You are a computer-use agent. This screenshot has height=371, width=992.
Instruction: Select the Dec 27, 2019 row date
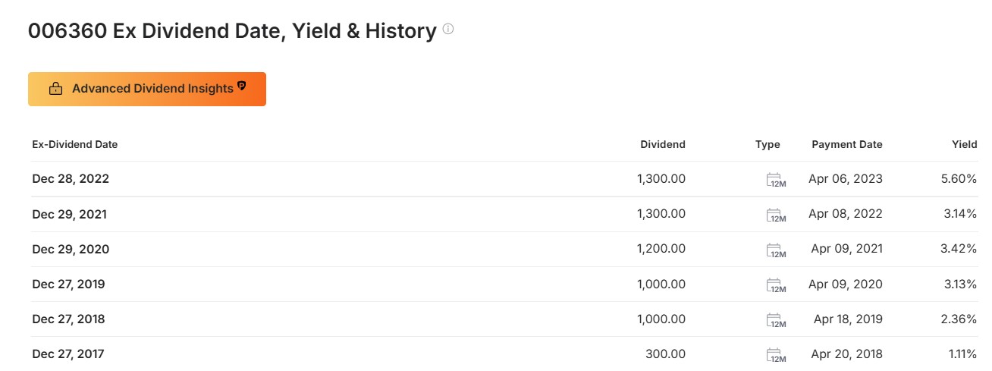click(x=68, y=284)
